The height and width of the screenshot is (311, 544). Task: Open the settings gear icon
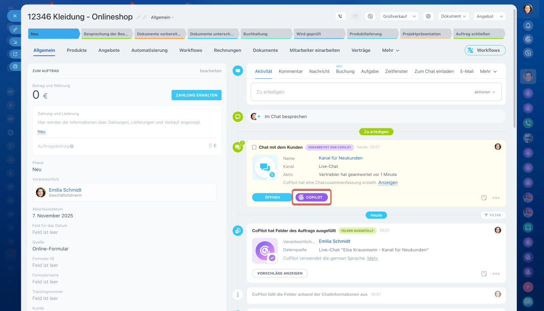point(428,16)
